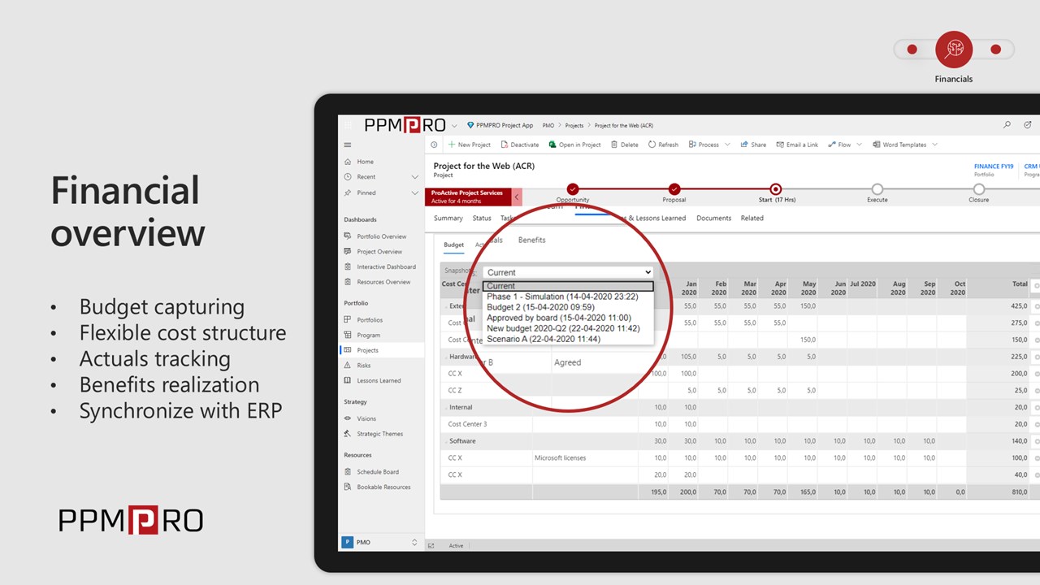Select the Proposal stage marker
Image resolution: width=1040 pixels, height=585 pixels.
674,188
